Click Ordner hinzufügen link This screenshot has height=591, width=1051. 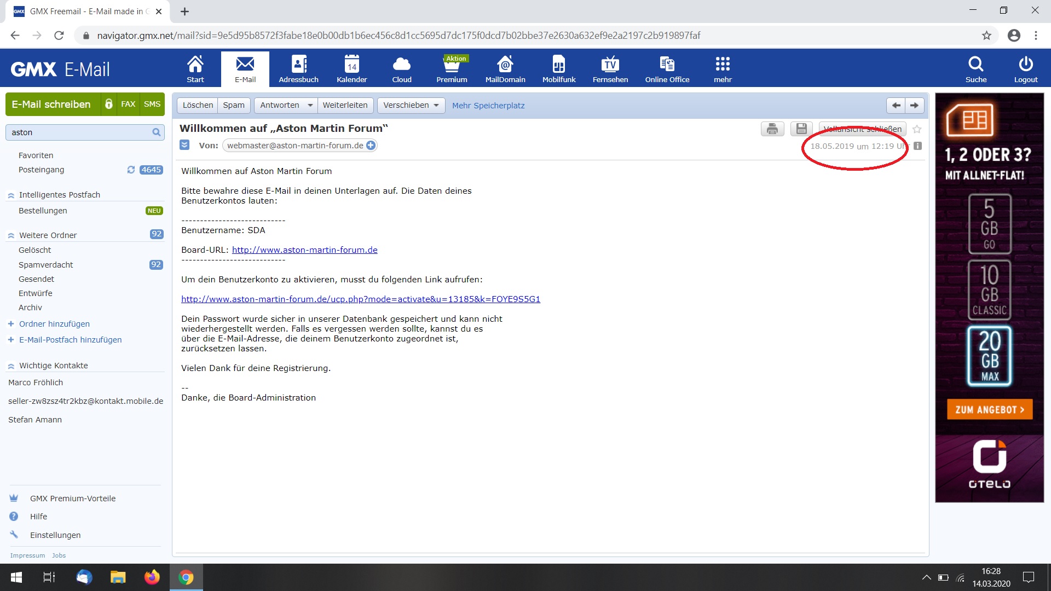click(x=54, y=324)
